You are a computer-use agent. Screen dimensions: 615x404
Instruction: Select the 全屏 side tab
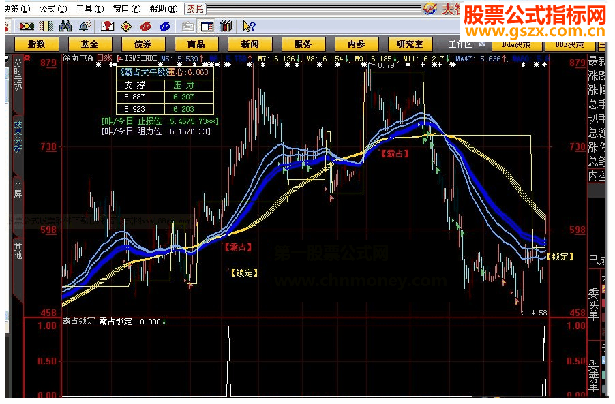(18, 189)
